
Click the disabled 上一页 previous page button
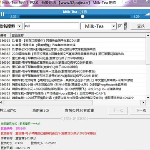click(x=118, y=110)
